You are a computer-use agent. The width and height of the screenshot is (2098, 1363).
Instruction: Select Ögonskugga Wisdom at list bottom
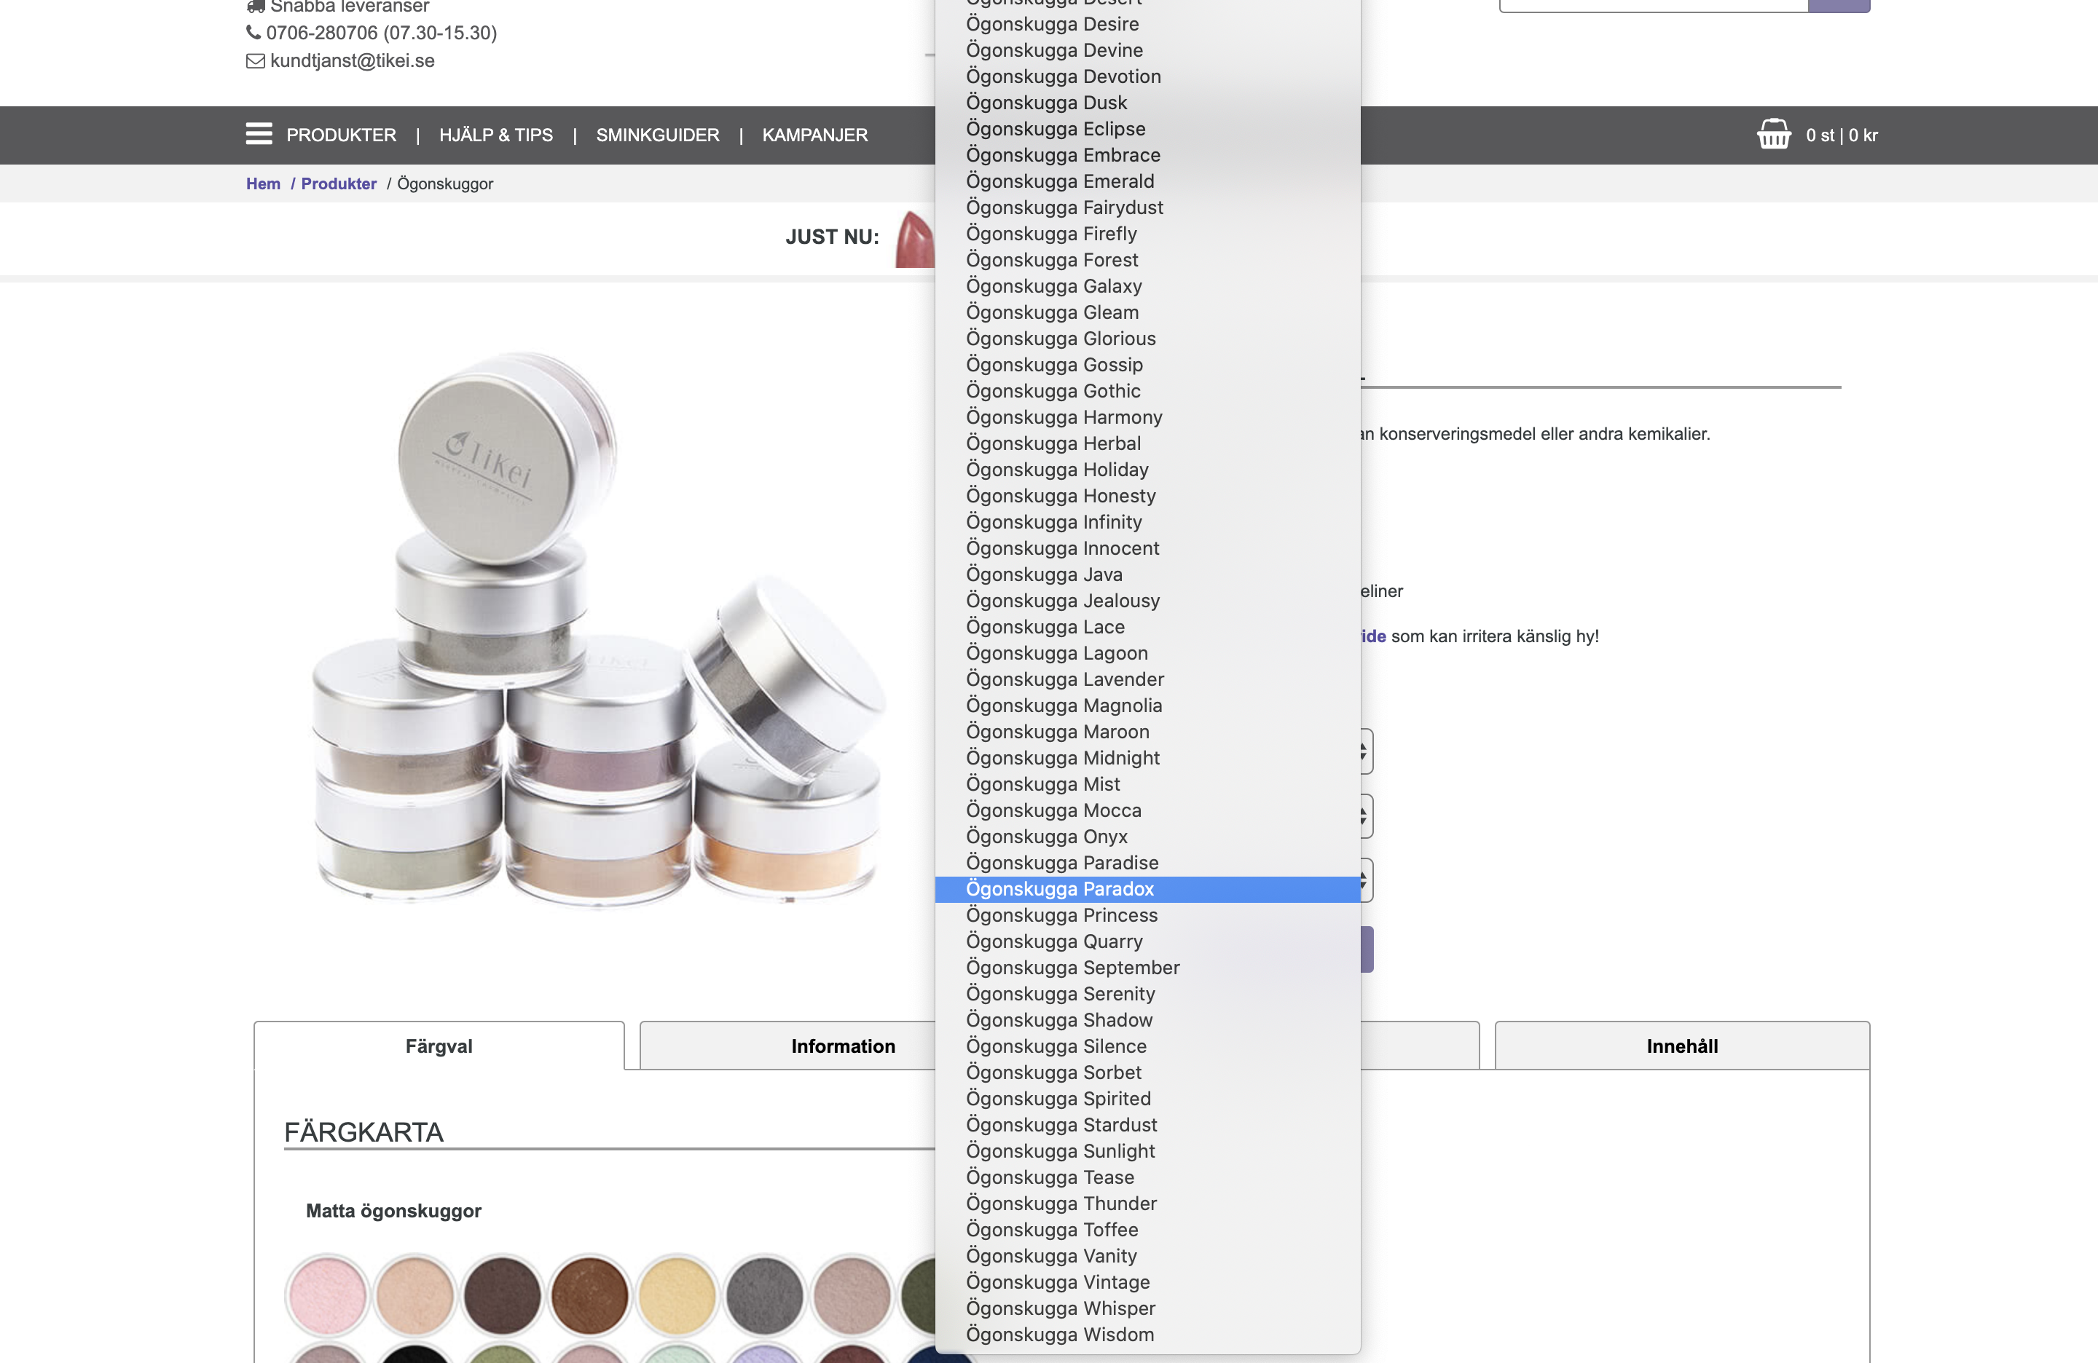1060,1335
